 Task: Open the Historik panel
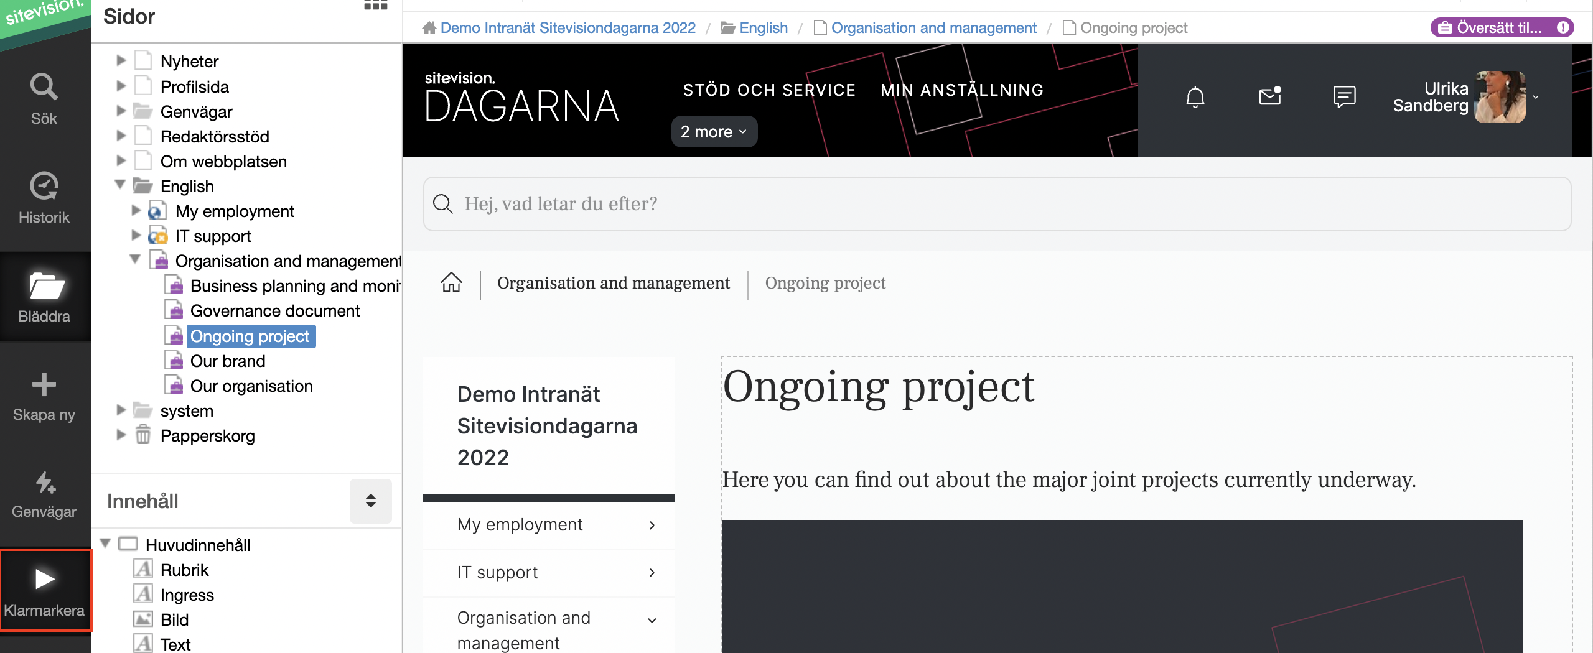point(44,199)
